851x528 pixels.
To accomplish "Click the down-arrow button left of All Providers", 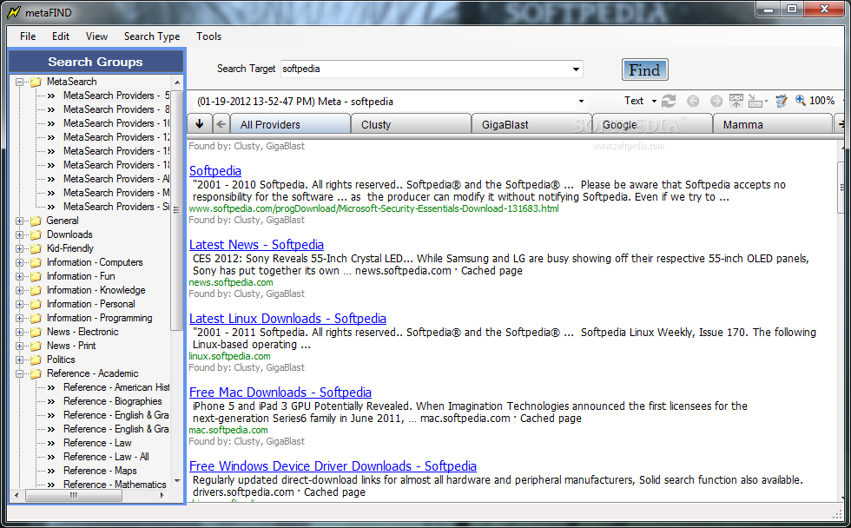I will point(200,124).
